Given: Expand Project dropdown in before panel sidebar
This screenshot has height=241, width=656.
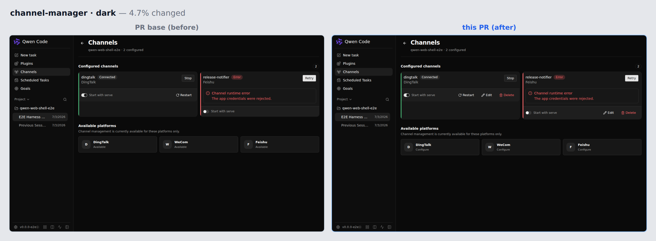Looking at the screenshot, I should (x=22, y=99).
